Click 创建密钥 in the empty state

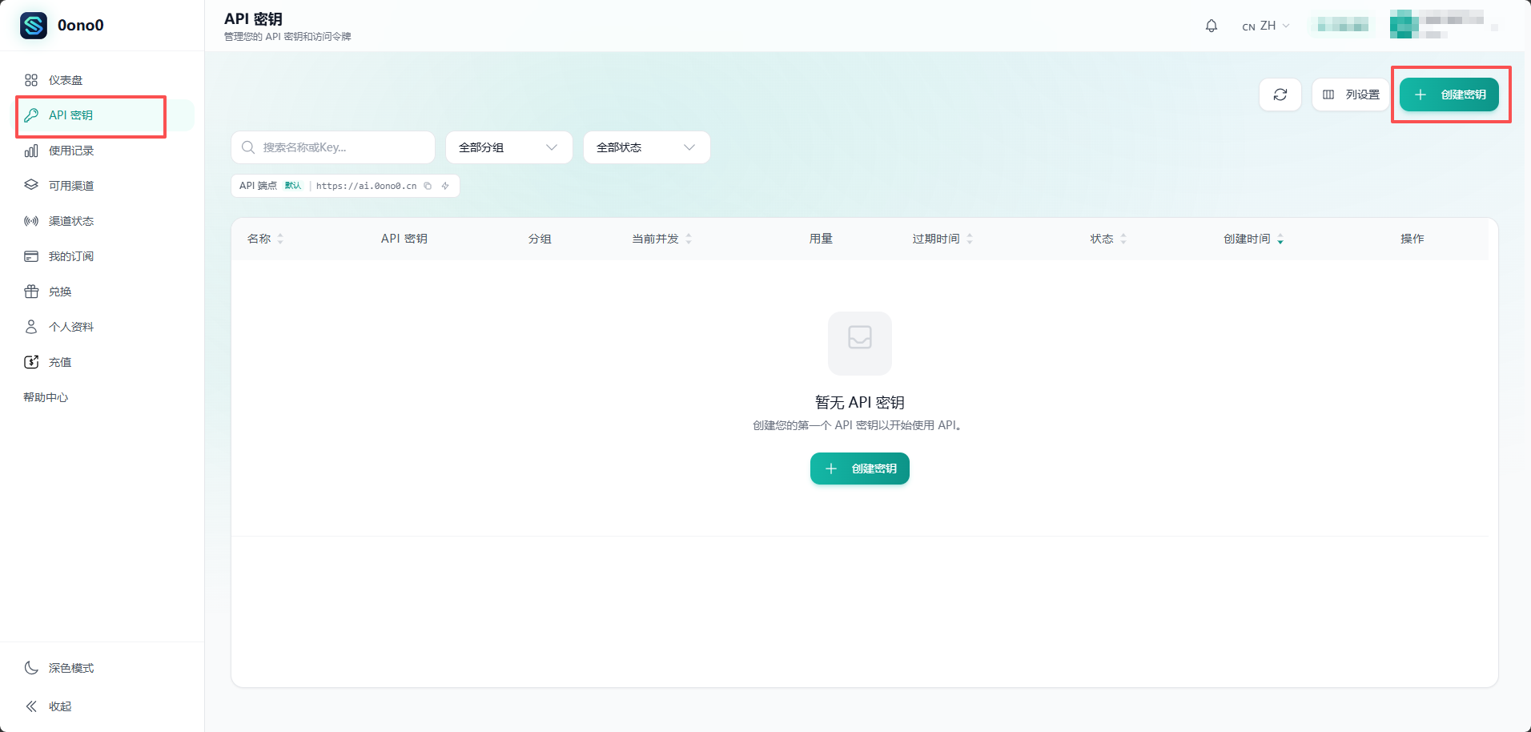[860, 469]
